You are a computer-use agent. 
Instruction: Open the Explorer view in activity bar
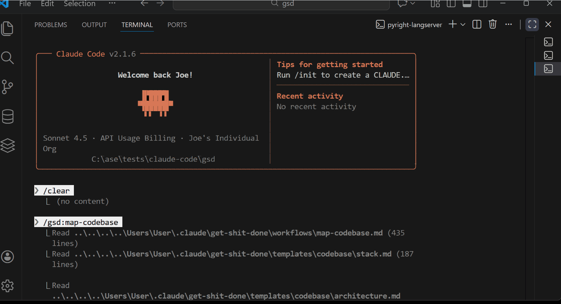pos(7,28)
